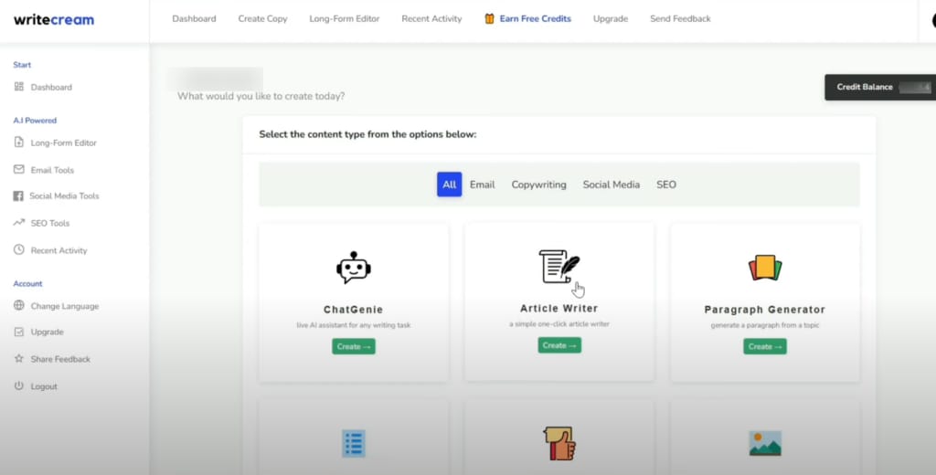Click 'a simple one-click article writer' text
936x475 pixels.
[x=559, y=324]
